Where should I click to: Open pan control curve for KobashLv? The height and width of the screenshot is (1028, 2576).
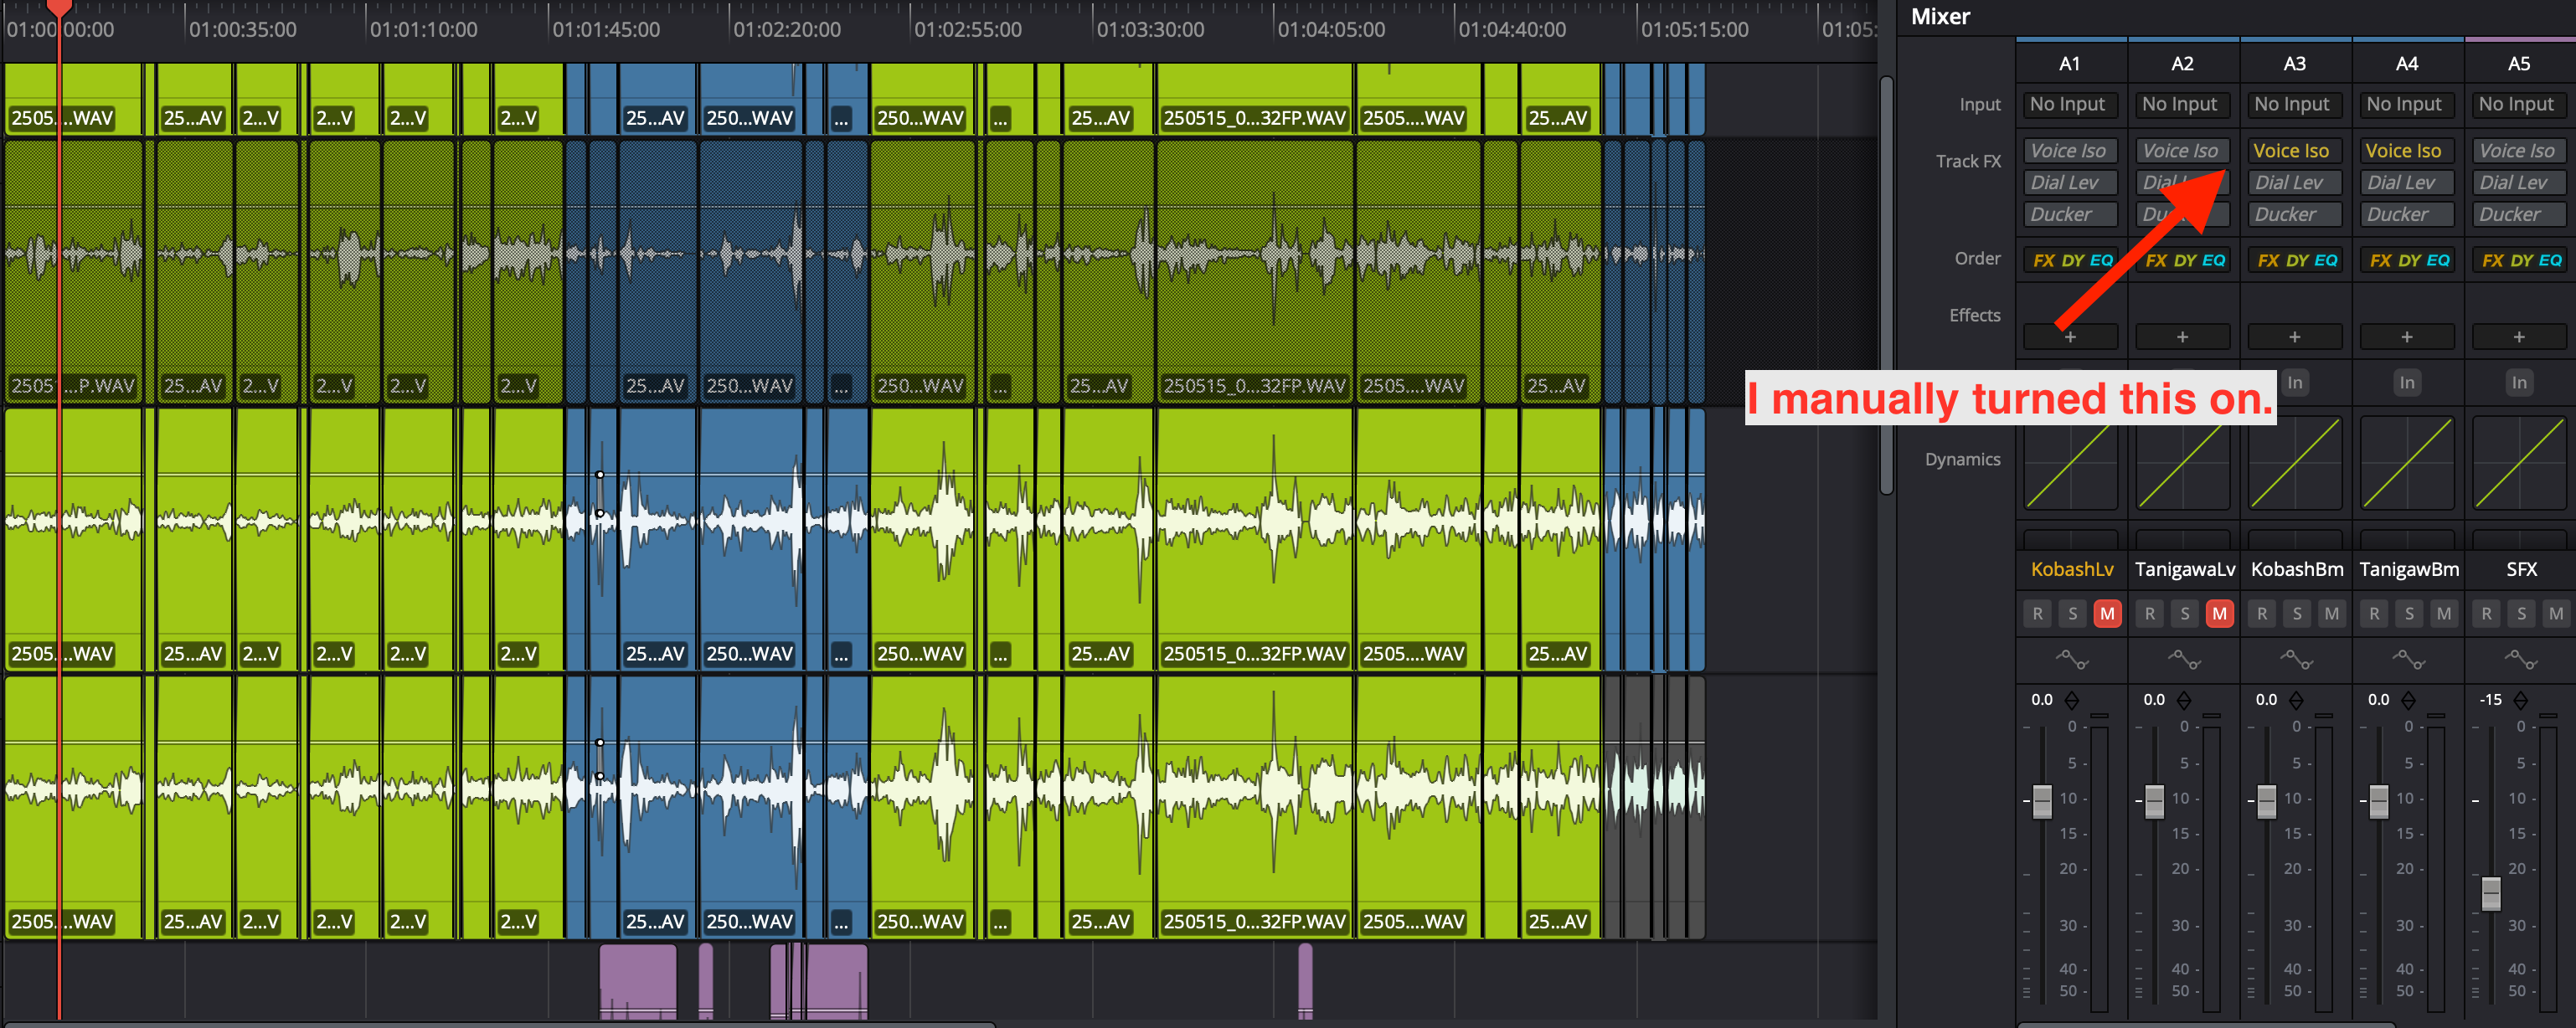point(2071,659)
